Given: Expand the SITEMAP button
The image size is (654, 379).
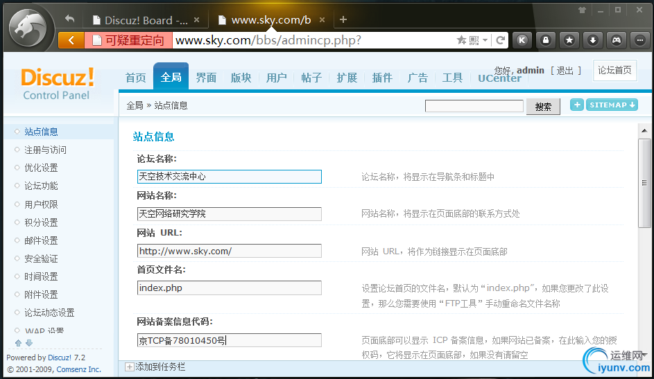Looking at the screenshot, I should [x=612, y=105].
